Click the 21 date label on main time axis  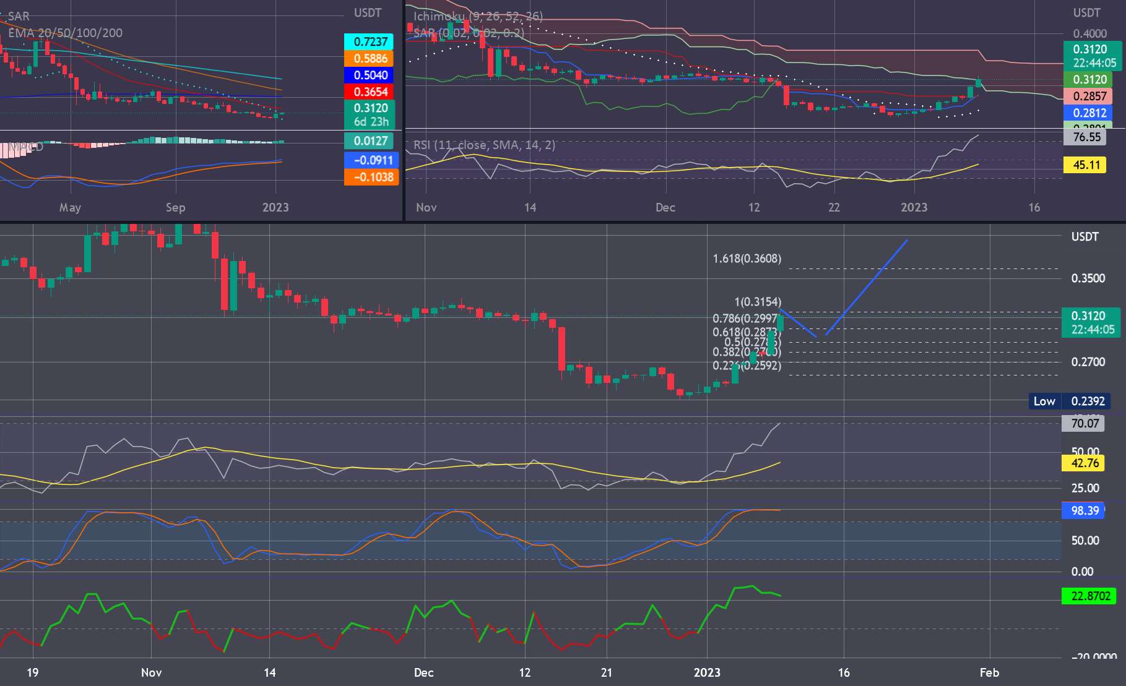click(607, 672)
